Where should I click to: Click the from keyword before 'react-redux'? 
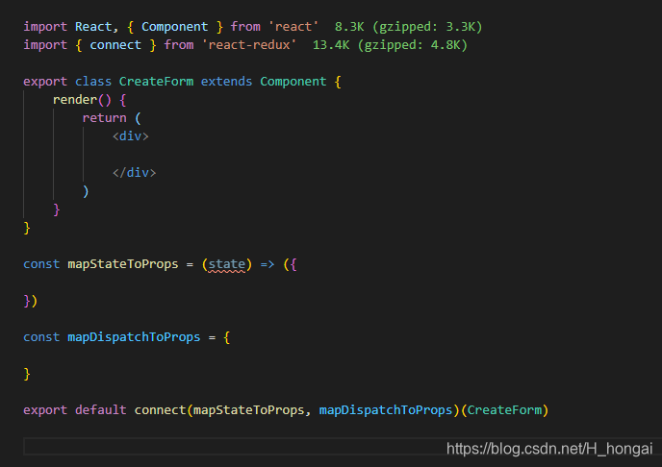(179, 44)
